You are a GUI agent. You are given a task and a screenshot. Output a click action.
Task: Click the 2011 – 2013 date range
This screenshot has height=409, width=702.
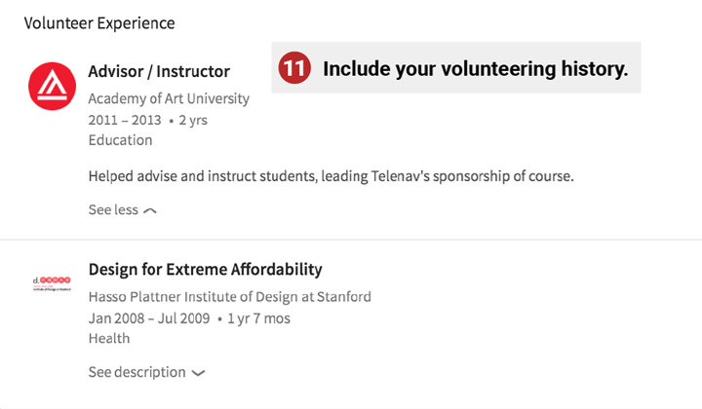point(125,120)
